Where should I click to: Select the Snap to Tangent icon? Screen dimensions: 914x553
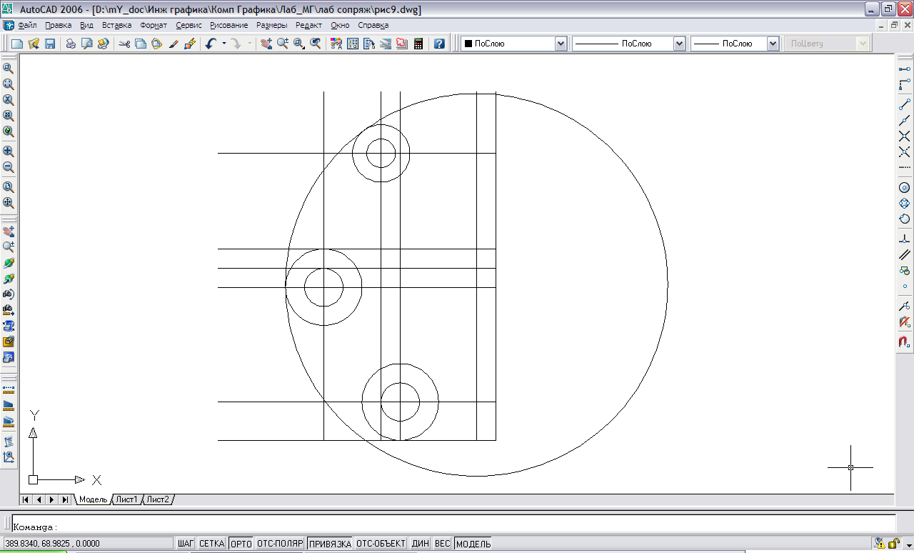(904, 219)
